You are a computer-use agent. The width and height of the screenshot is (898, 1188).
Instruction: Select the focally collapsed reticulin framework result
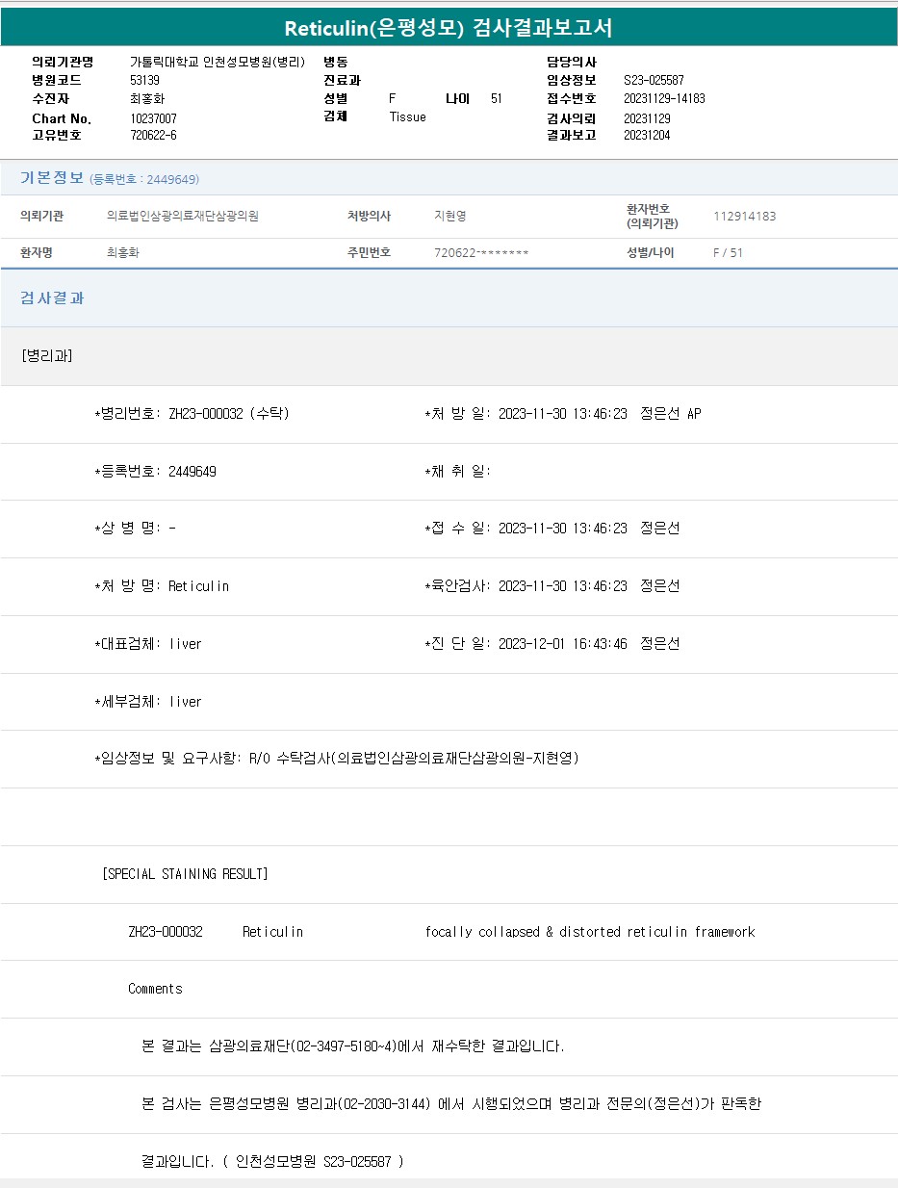coord(589,932)
